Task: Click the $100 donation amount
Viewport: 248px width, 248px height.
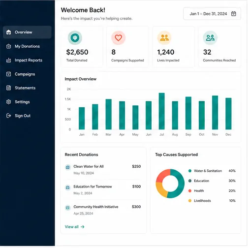Action: [137, 186]
